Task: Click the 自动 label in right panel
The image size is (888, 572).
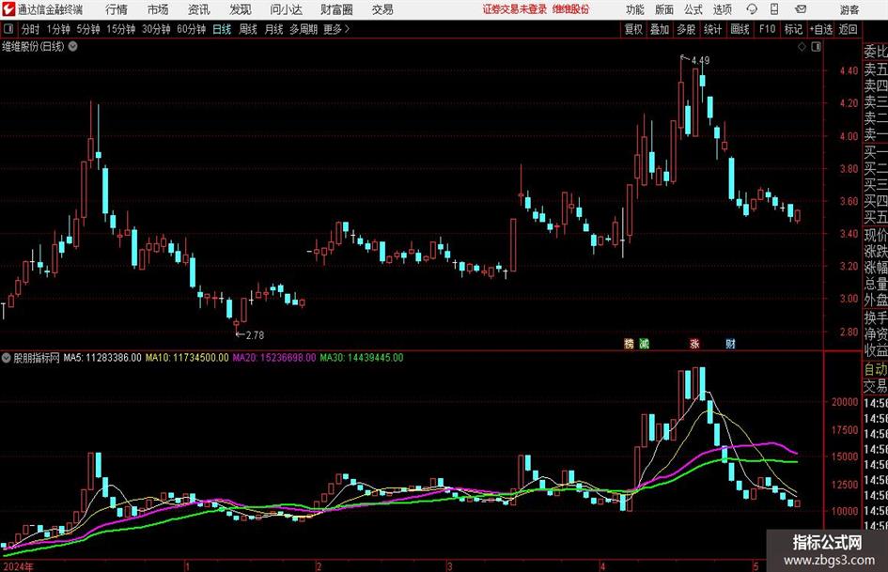Action: [x=876, y=369]
